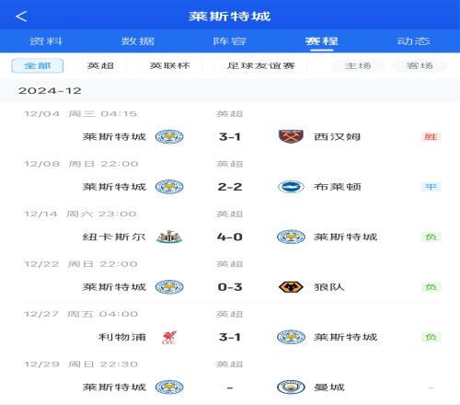
Task: Open the 4-0 Newcastle match score
Action: point(230,237)
